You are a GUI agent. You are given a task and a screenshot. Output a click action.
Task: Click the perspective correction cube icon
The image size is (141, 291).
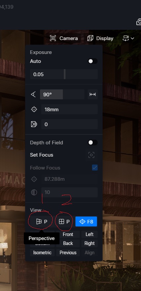click(x=34, y=124)
